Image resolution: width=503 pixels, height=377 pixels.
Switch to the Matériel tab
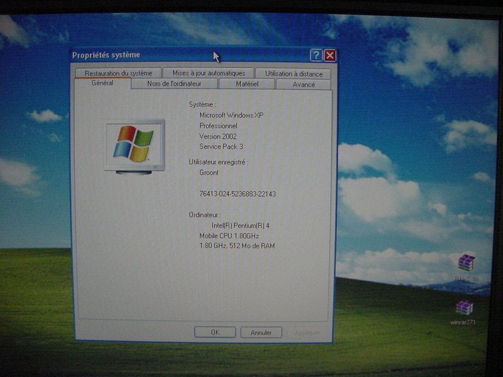tap(247, 84)
